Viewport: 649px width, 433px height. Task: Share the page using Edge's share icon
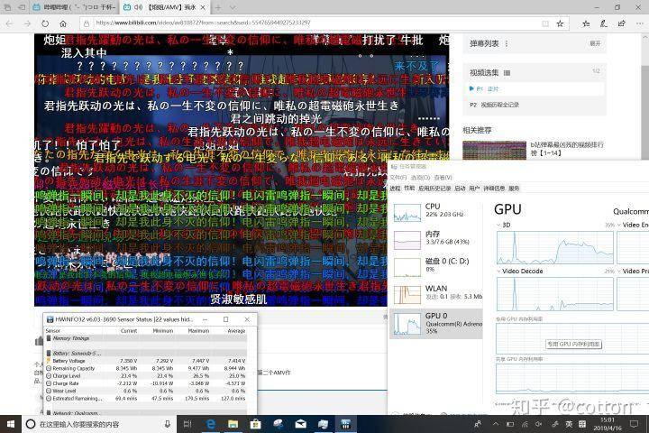pos(621,23)
